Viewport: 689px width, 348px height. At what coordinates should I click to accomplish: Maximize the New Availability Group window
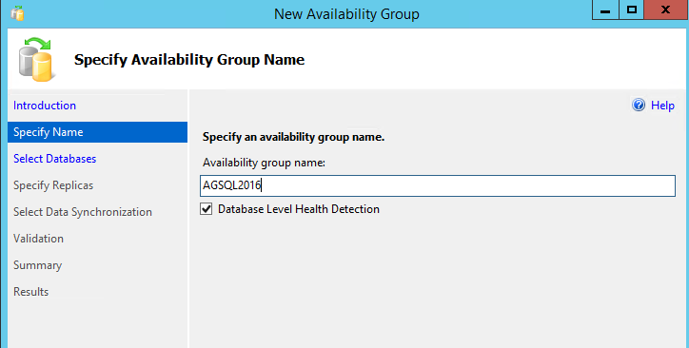click(632, 10)
